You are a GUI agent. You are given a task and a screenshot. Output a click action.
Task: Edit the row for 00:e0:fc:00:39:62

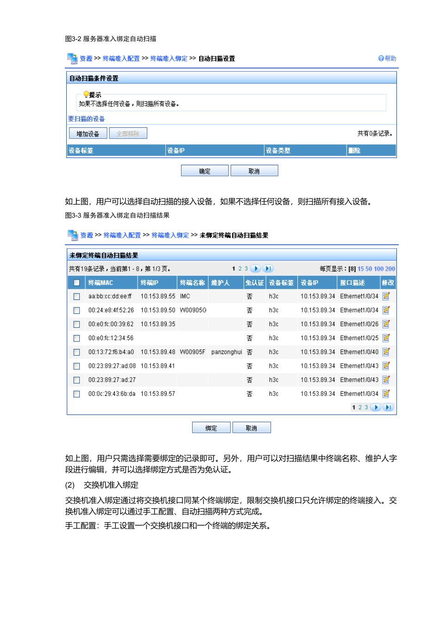tap(386, 324)
